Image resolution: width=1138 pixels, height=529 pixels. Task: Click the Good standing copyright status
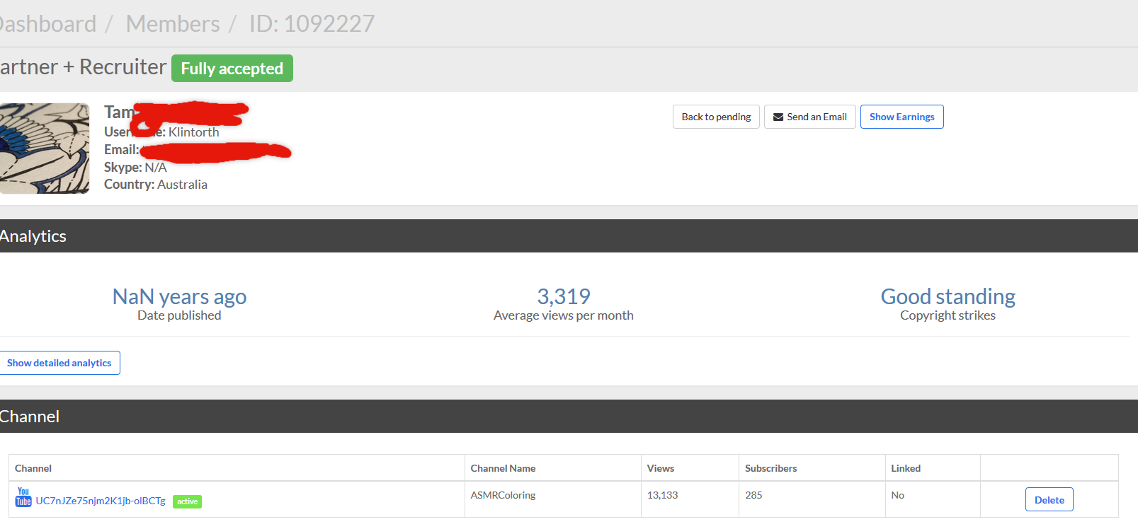point(948,296)
